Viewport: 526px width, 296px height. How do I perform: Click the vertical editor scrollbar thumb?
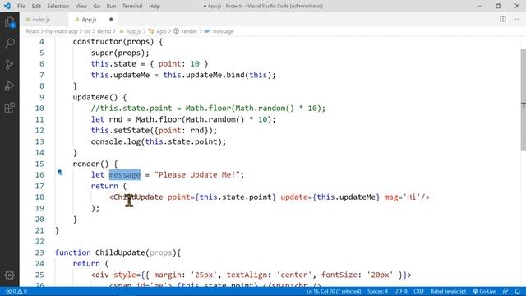click(523, 99)
